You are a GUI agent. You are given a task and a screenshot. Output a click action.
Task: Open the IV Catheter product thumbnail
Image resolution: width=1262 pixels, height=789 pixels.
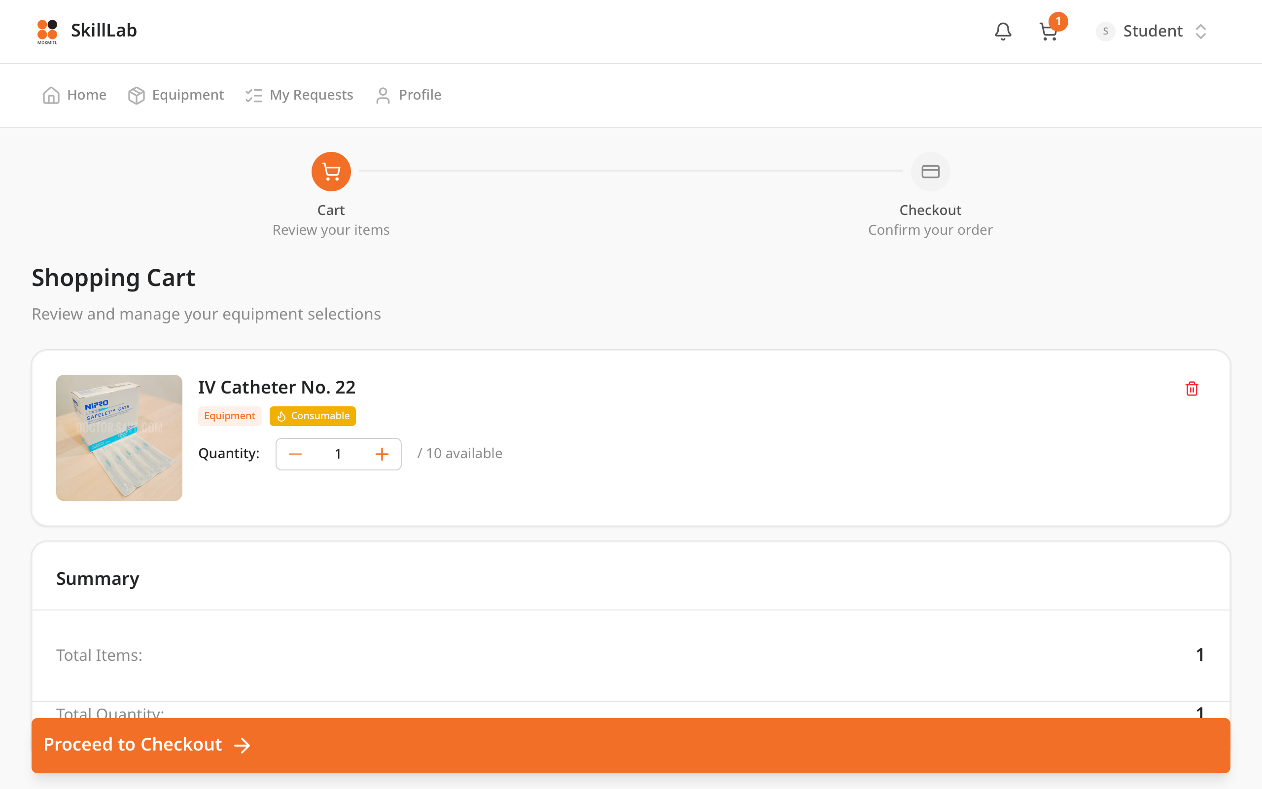119,437
